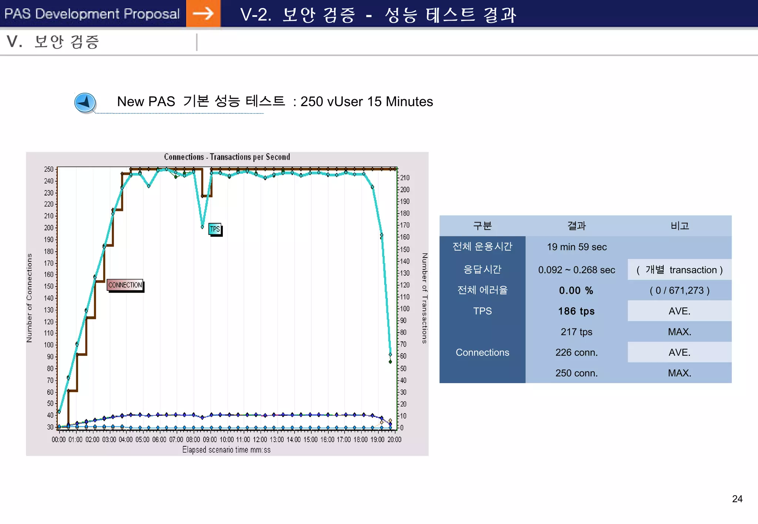
Task: Click the '비고' table header
Action: tap(680, 226)
